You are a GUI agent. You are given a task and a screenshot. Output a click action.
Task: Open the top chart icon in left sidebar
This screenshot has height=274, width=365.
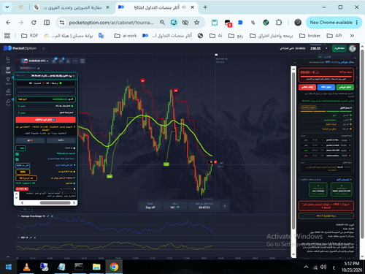pyautogui.click(x=8, y=59)
